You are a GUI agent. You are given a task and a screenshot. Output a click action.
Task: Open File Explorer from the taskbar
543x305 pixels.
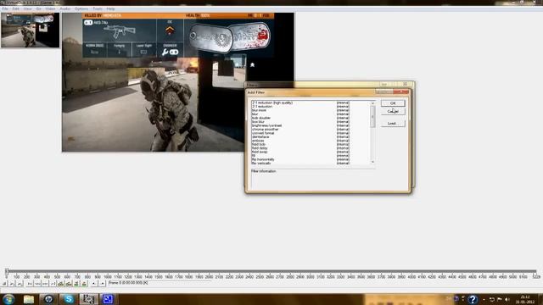(x=29, y=299)
